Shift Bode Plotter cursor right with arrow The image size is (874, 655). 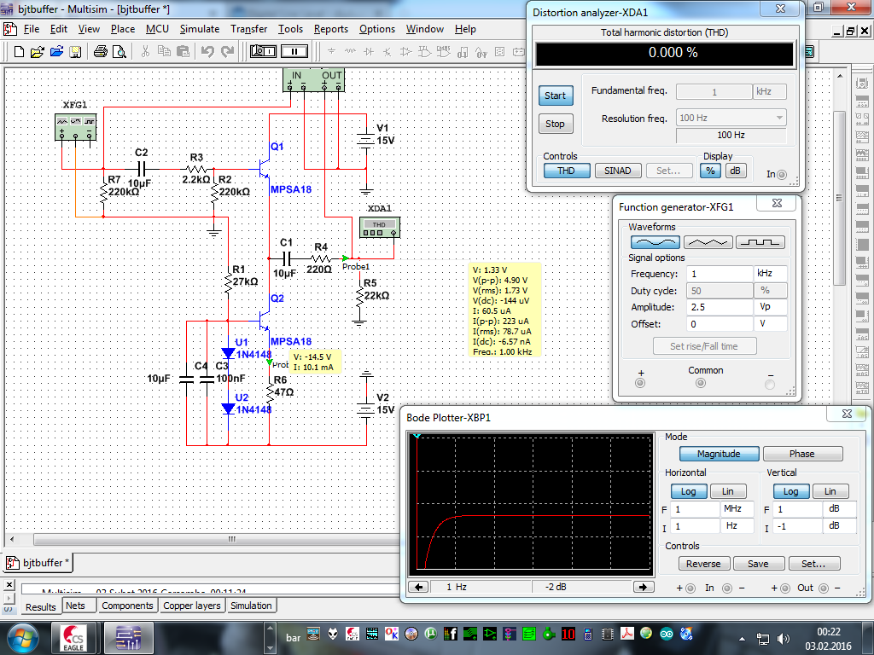coord(643,587)
